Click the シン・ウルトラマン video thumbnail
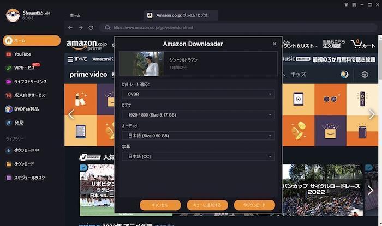 pos(141,64)
